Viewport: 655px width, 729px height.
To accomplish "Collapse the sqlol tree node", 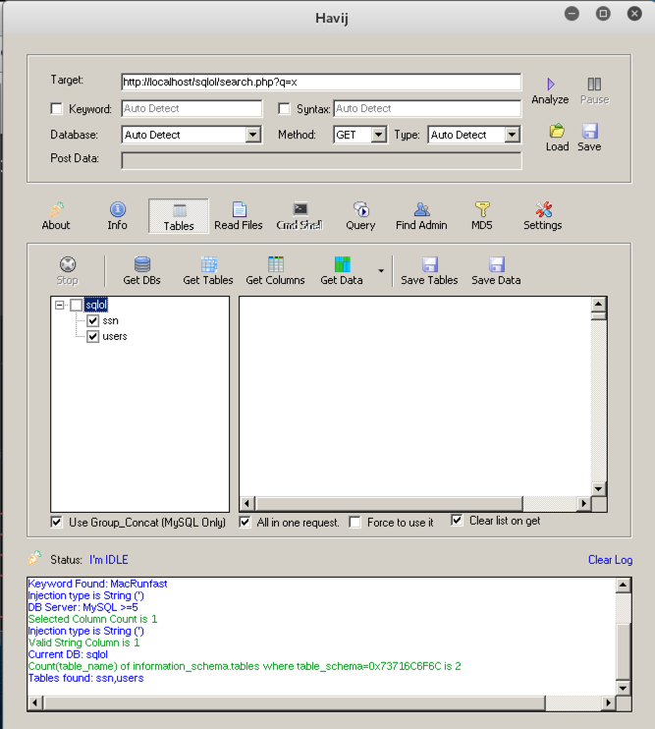I will [60, 305].
